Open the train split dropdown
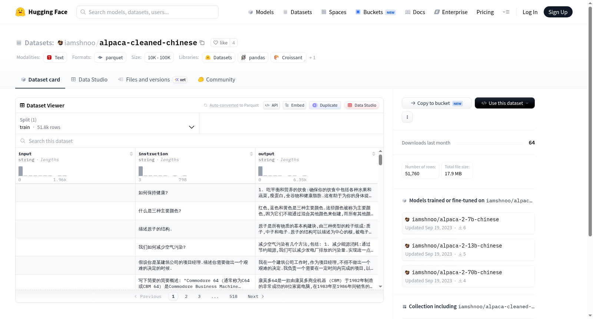 [107, 123]
